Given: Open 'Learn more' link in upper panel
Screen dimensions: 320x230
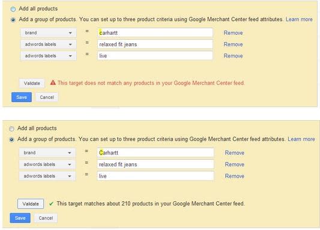Looking at the screenshot, I should (299, 19).
